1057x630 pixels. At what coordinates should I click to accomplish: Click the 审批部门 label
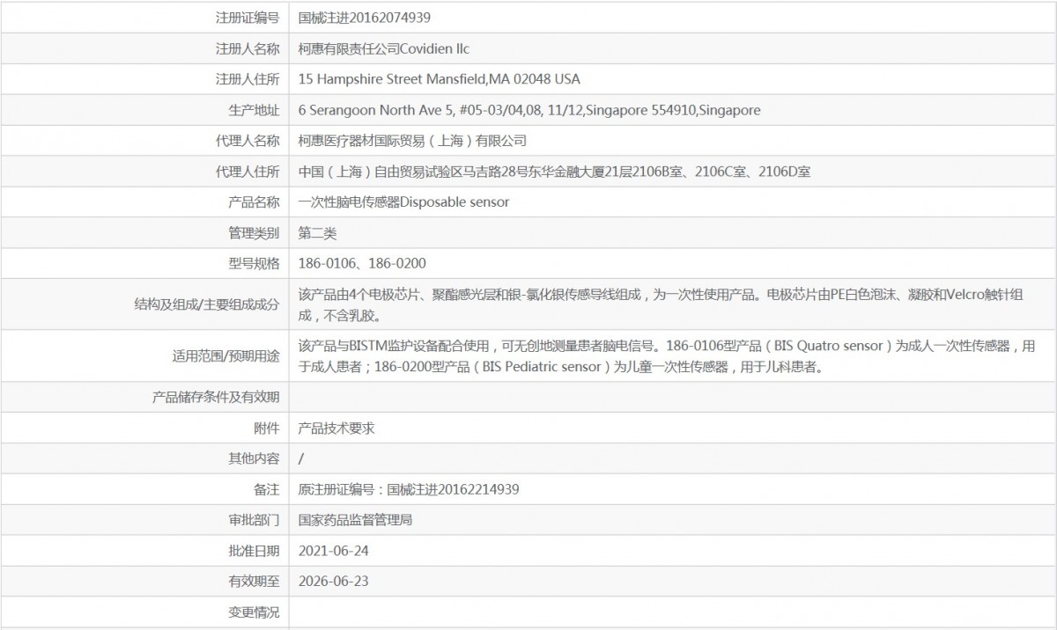(x=254, y=520)
